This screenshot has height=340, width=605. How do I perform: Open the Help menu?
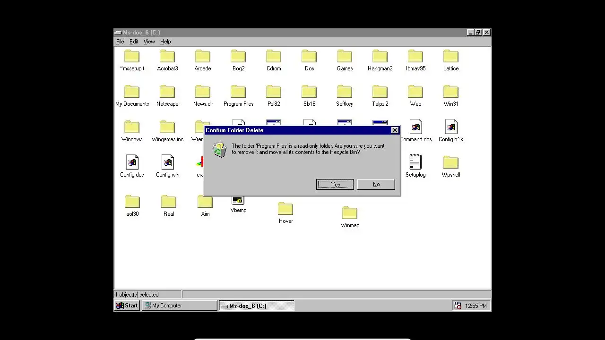click(x=165, y=42)
